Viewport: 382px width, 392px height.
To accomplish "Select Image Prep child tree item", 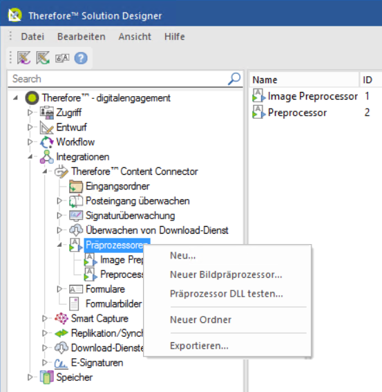I will pyautogui.click(x=122, y=260).
